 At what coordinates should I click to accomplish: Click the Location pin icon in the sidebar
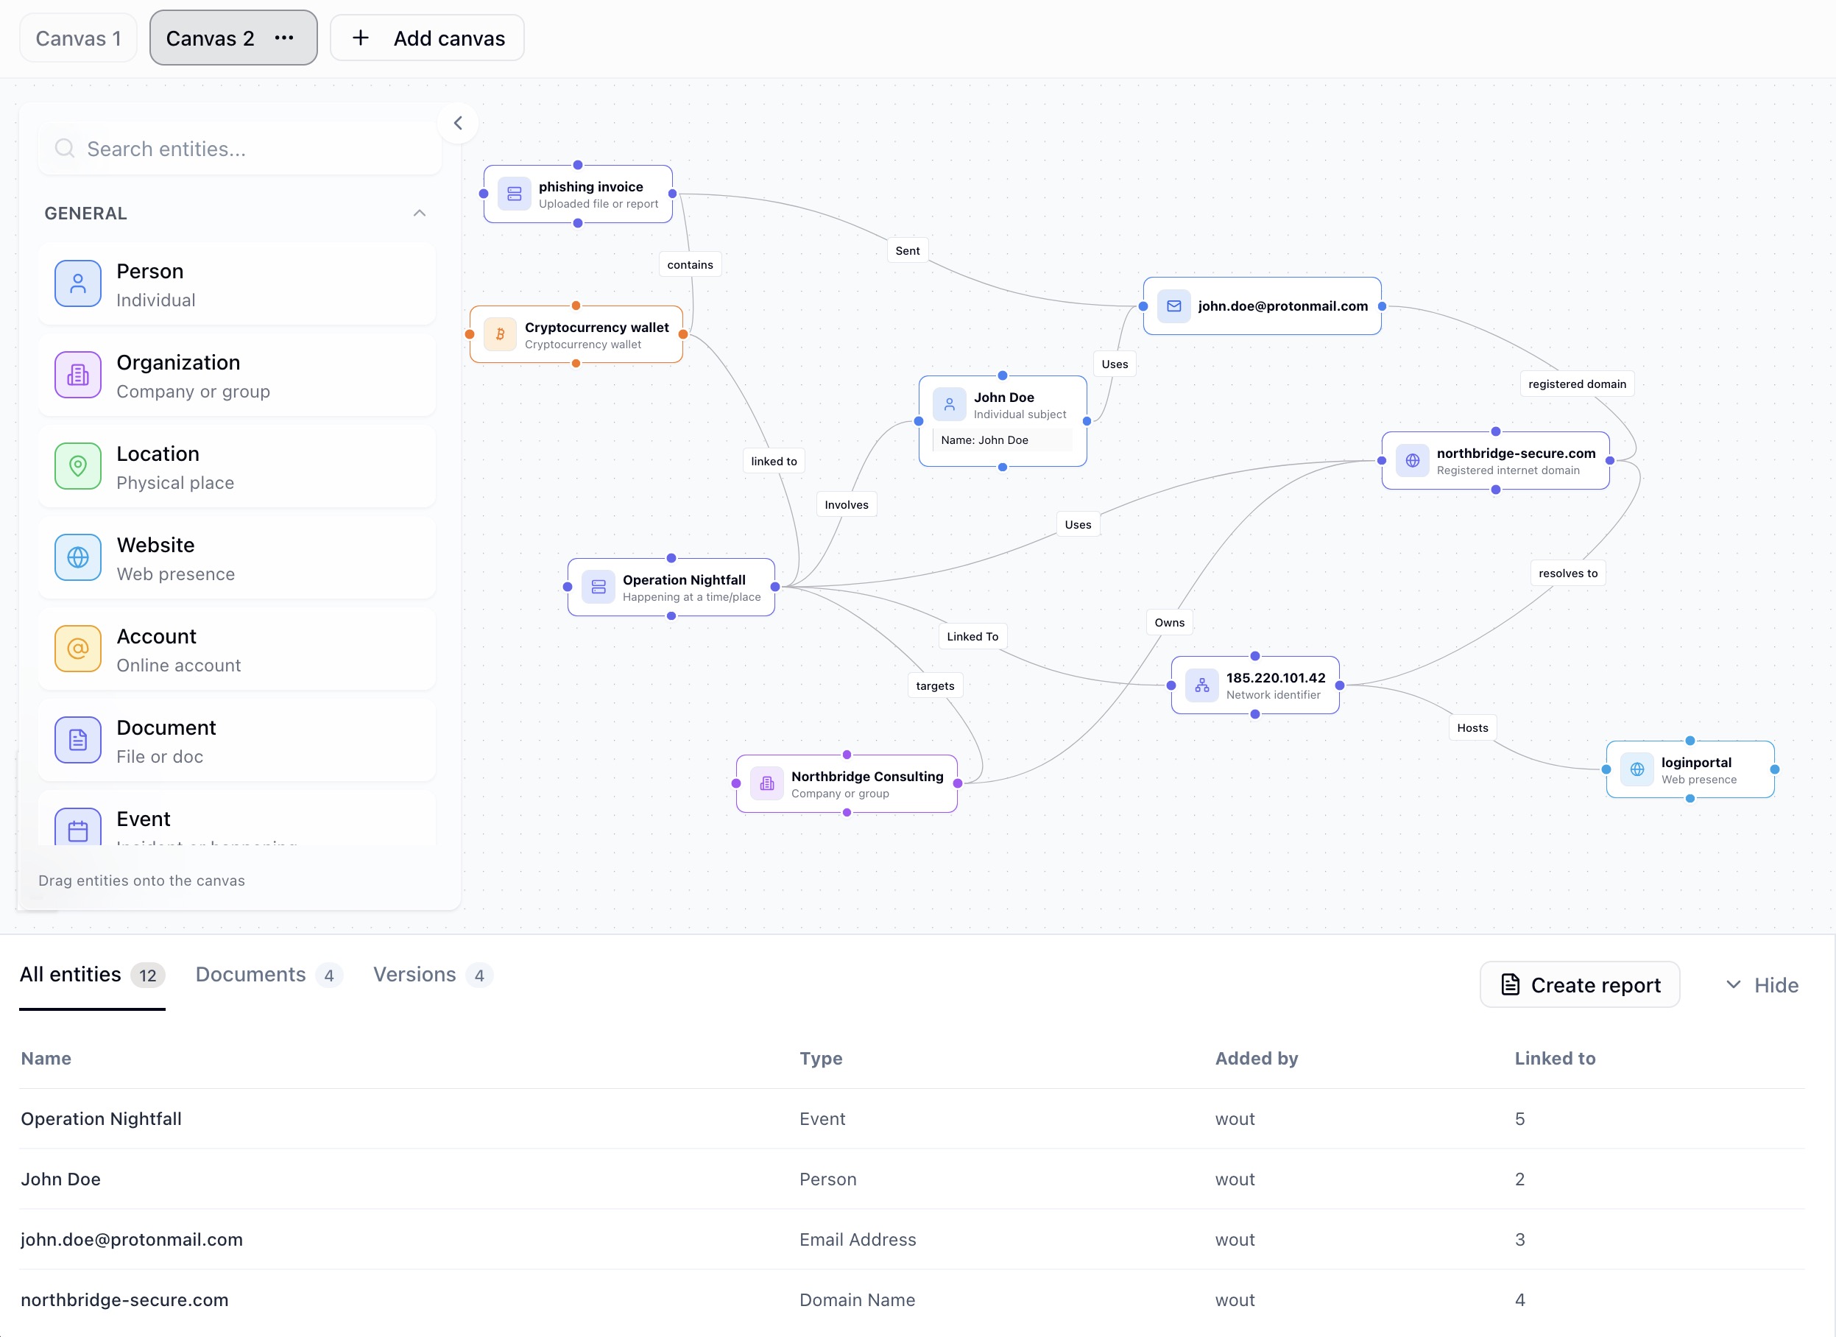[x=78, y=467]
